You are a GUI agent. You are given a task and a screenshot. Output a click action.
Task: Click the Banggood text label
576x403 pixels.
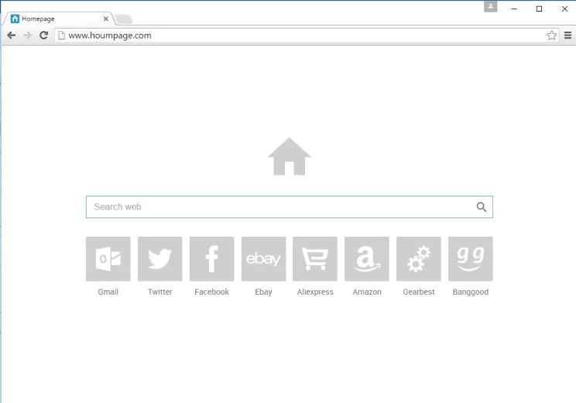[470, 292]
